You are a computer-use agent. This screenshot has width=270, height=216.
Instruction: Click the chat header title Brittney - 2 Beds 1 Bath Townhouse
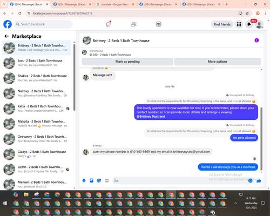coord(121,40)
